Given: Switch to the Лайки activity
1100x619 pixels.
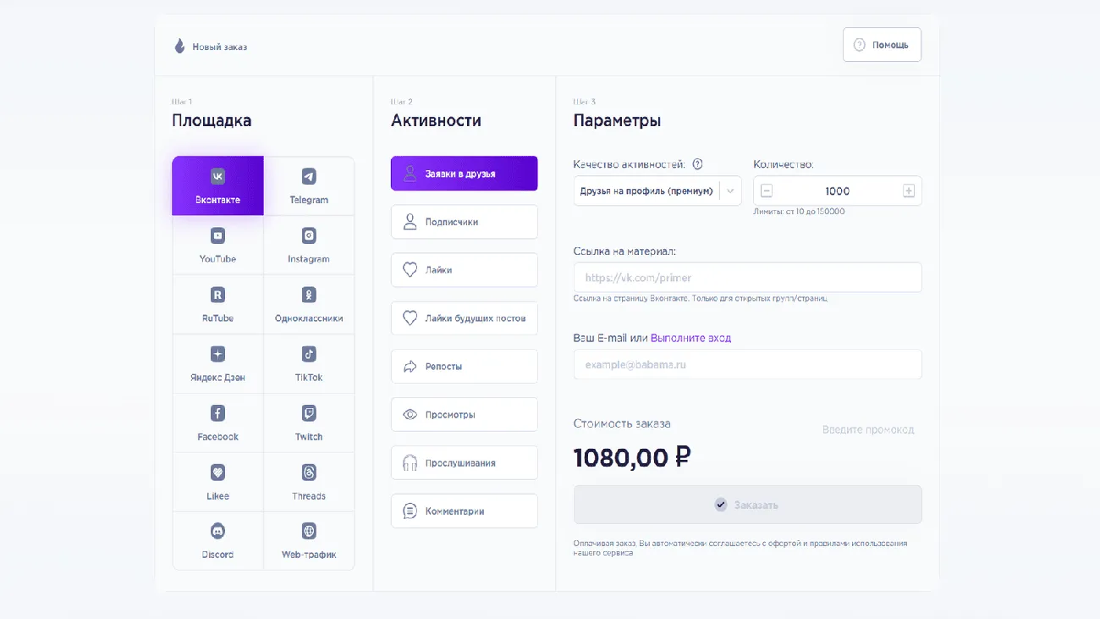Looking at the screenshot, I should click(464, 270).
